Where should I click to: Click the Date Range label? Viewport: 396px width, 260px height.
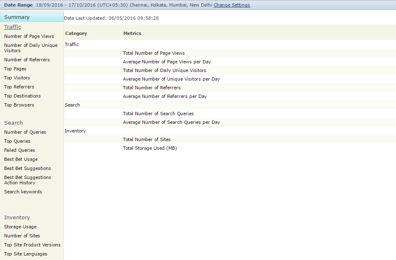pos(19,5)
